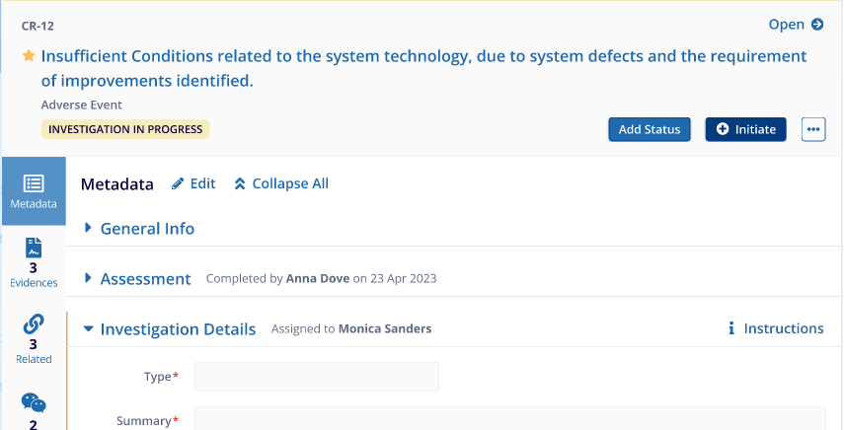Viewport: 844px width, 430px height.
Task: Click the favorite star icon beside title
Action: click(29, 56)
